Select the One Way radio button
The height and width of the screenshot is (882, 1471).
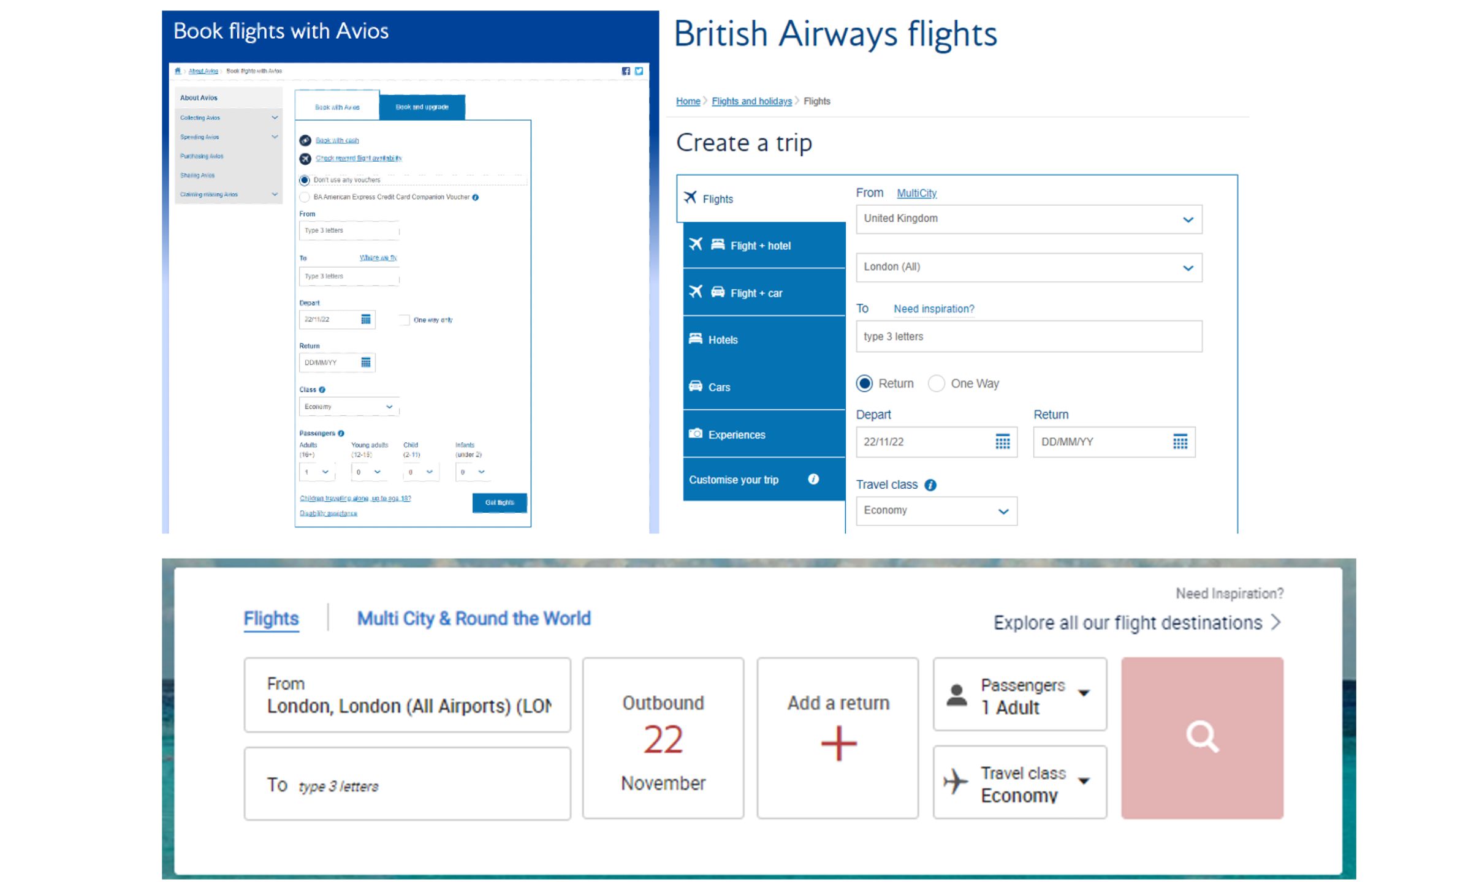coord(936,383)
